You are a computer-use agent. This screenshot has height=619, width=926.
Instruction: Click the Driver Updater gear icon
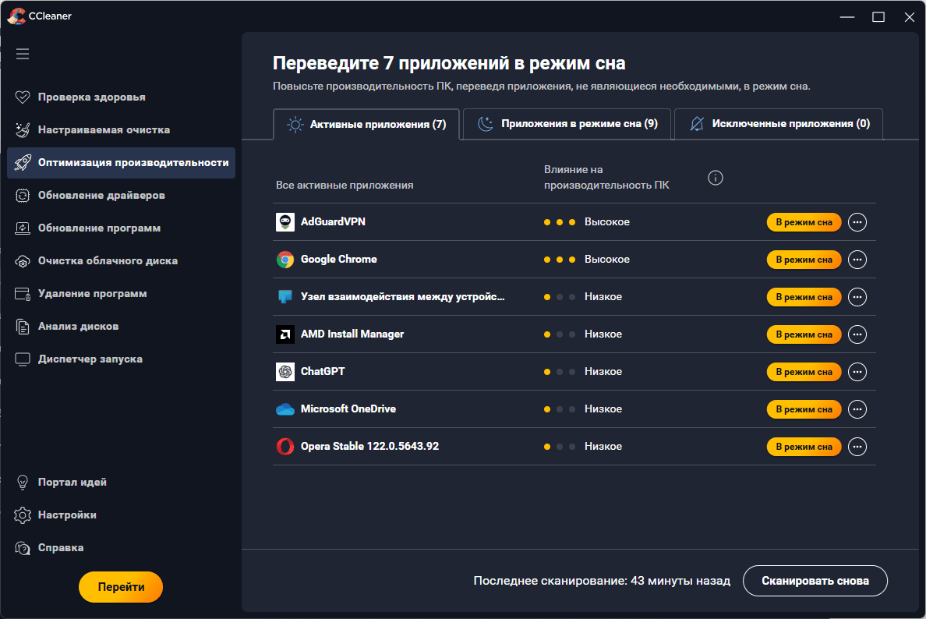coord(23,196)
